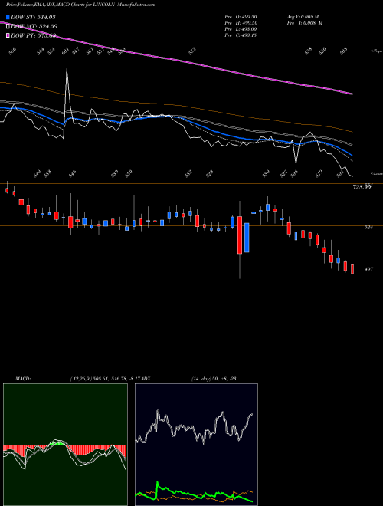Click the 497 price level label

tap(368, 269)
